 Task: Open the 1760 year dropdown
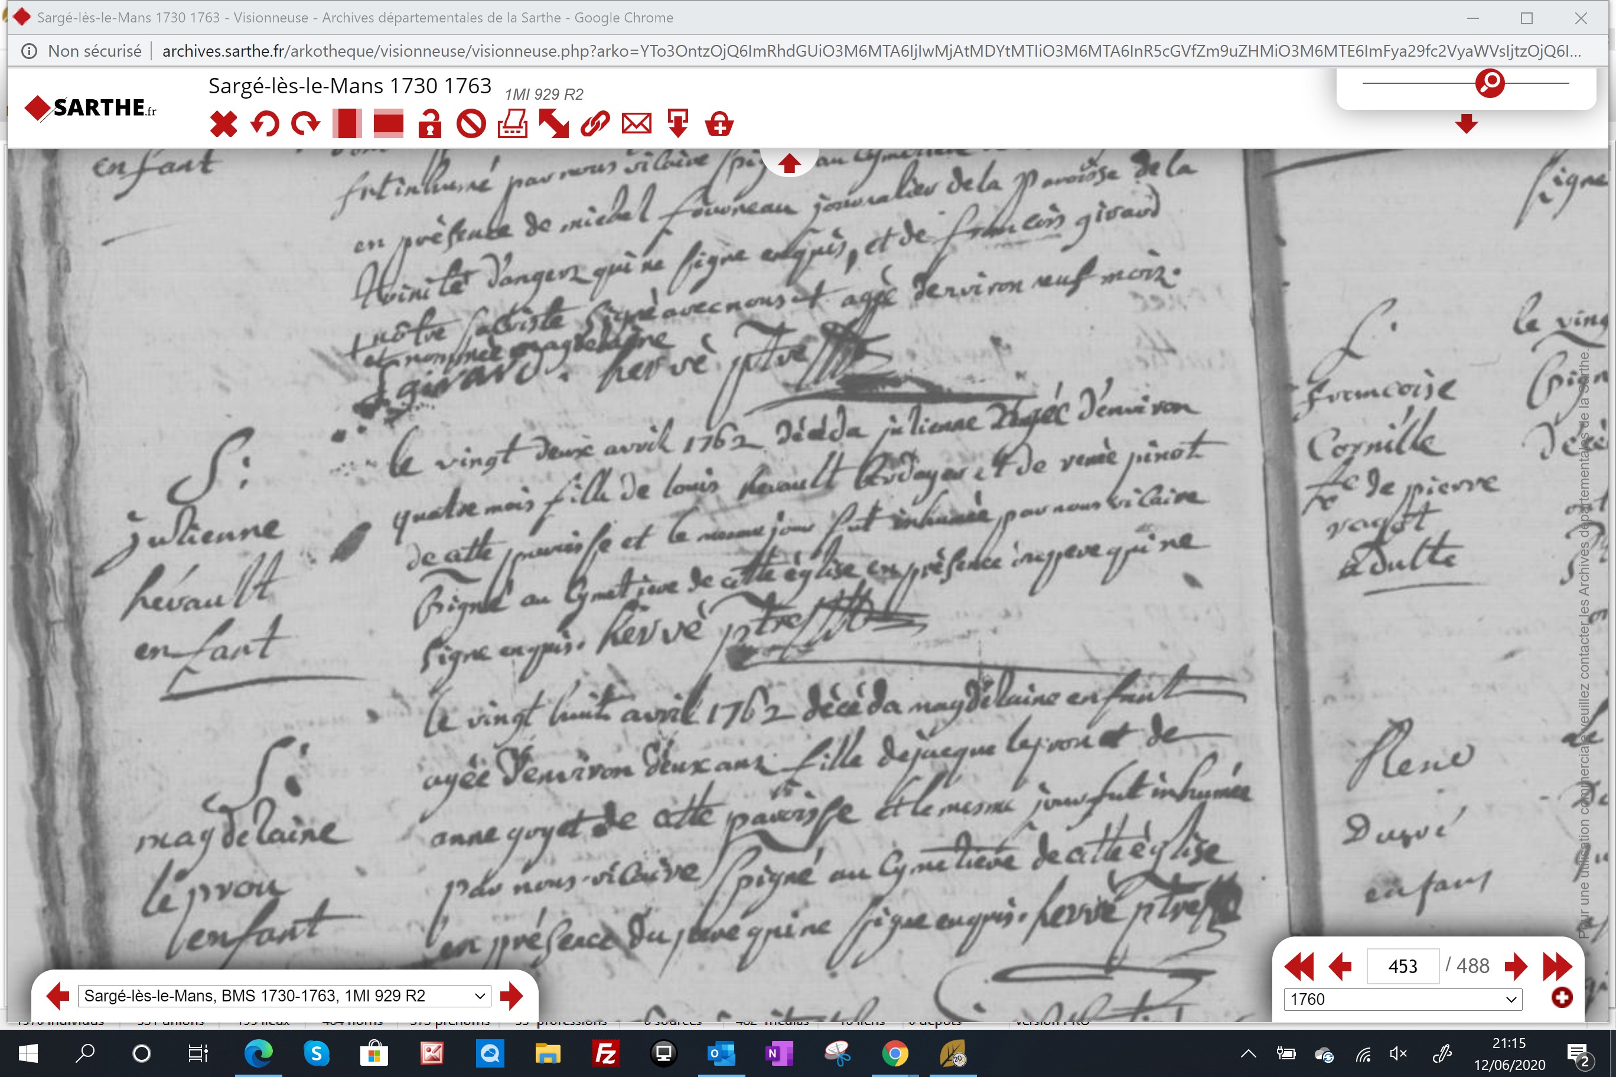coord(1403,1000)
